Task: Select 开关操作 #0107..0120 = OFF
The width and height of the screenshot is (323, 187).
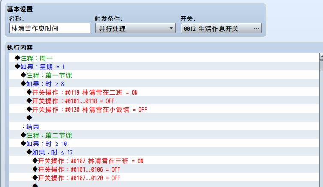Action: click(164, 178)
